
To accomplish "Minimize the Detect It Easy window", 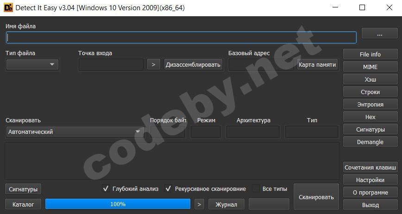I will [x=335, y=7].
